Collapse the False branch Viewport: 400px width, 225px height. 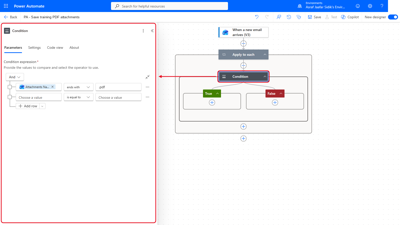click(x=281, y=93)
